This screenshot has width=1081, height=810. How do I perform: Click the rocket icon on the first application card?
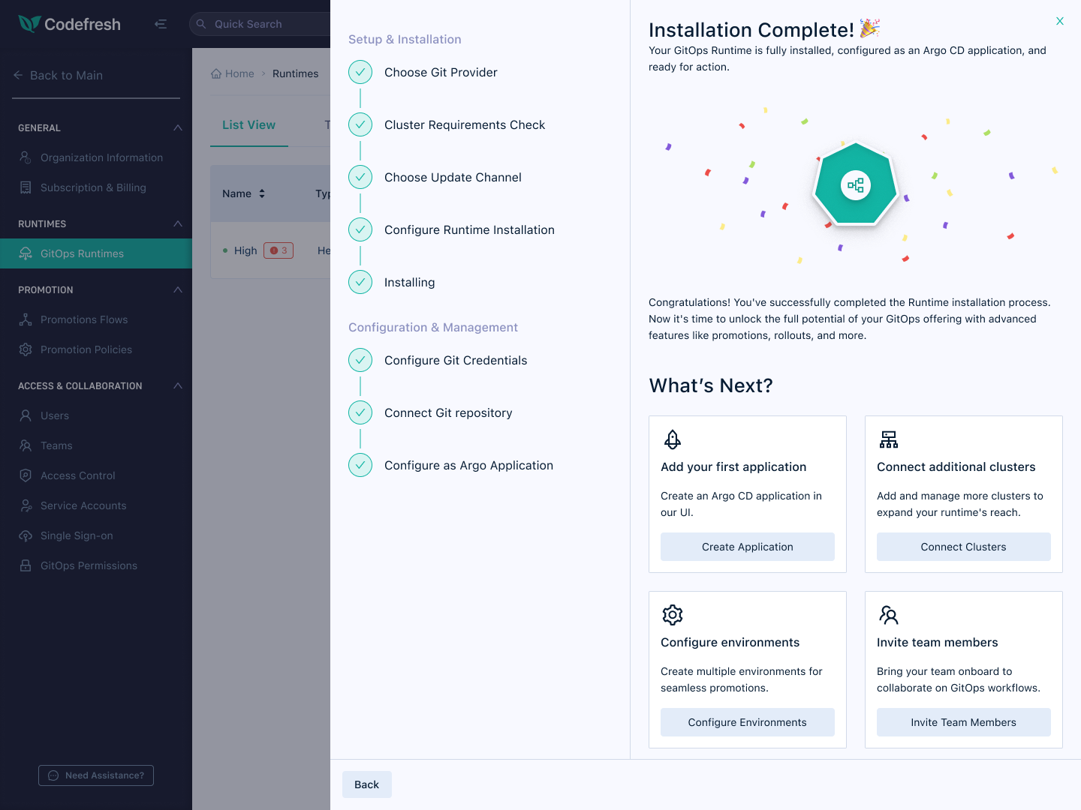click(x=673, y=439)
